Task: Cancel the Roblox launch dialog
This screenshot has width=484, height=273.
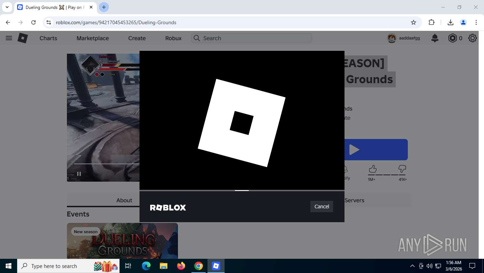Action: tap(322, 207)
